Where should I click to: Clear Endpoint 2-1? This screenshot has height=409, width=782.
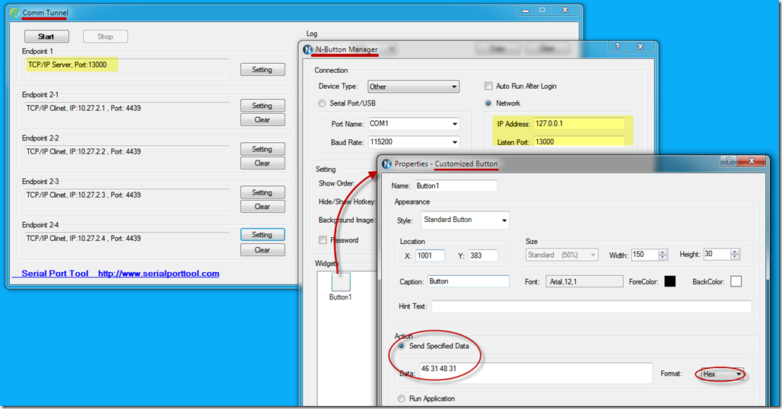pos(262,119)
